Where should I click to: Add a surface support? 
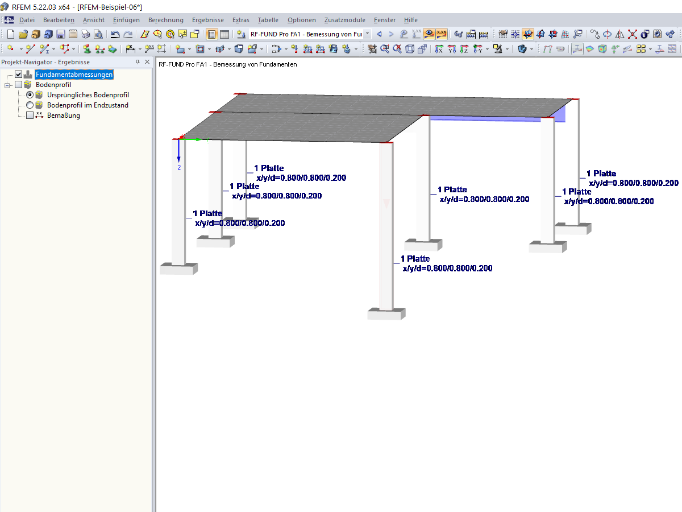[112, 49]
